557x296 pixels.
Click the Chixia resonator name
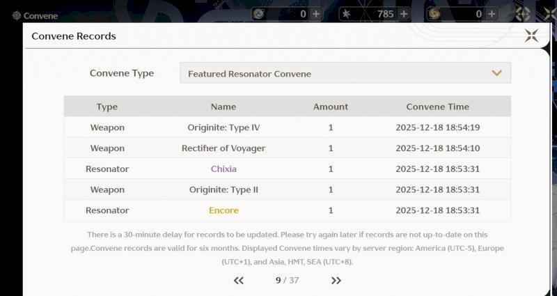[223, 169]
